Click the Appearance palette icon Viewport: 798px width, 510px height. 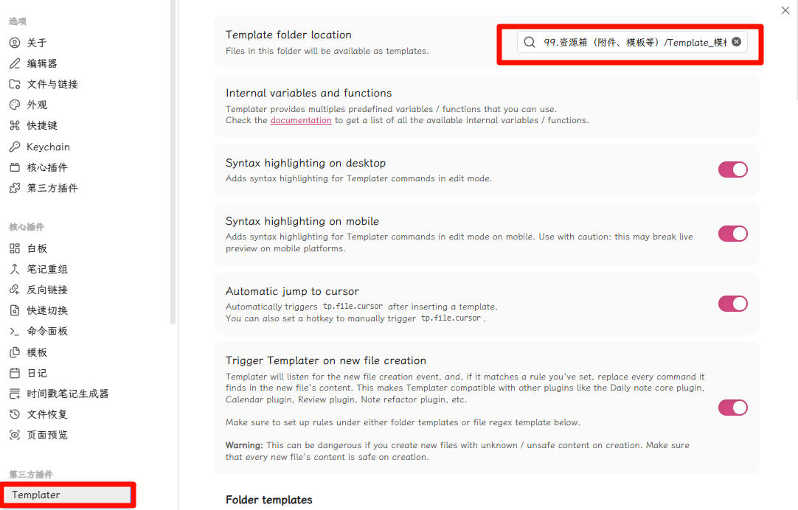[15, 105]
